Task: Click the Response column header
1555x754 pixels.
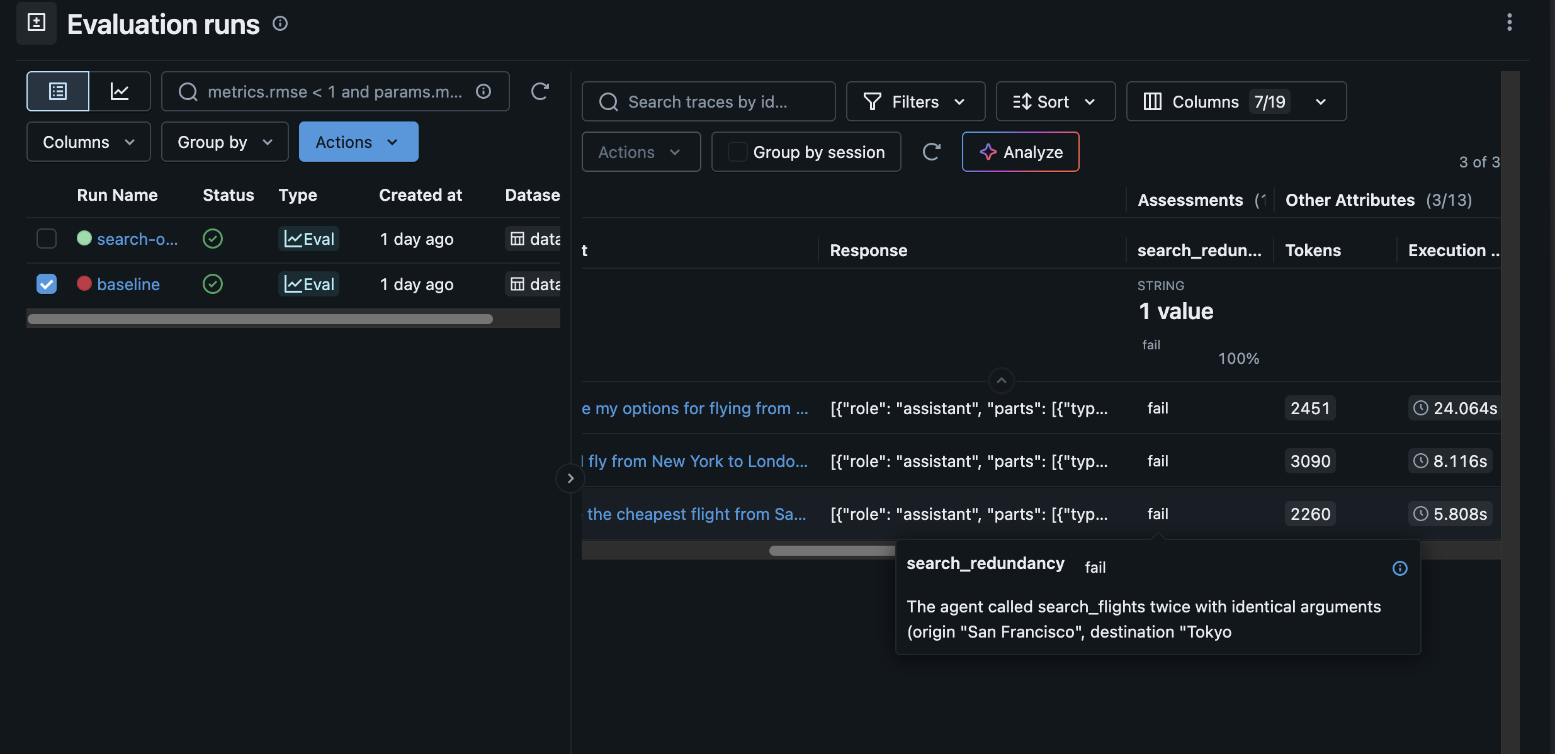Action: coord(868,250)
